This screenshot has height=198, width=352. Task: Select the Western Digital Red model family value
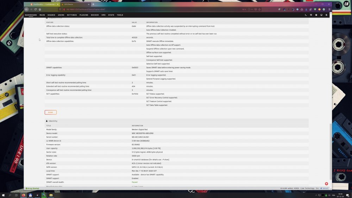pyautogui.click(x=140, y=129)
